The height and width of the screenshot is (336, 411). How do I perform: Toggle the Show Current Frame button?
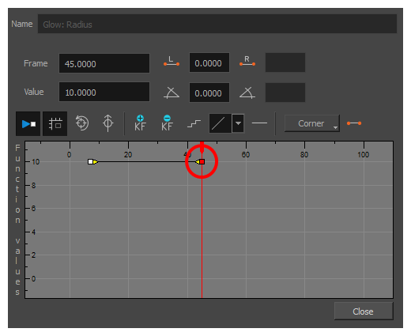point(28,123)
